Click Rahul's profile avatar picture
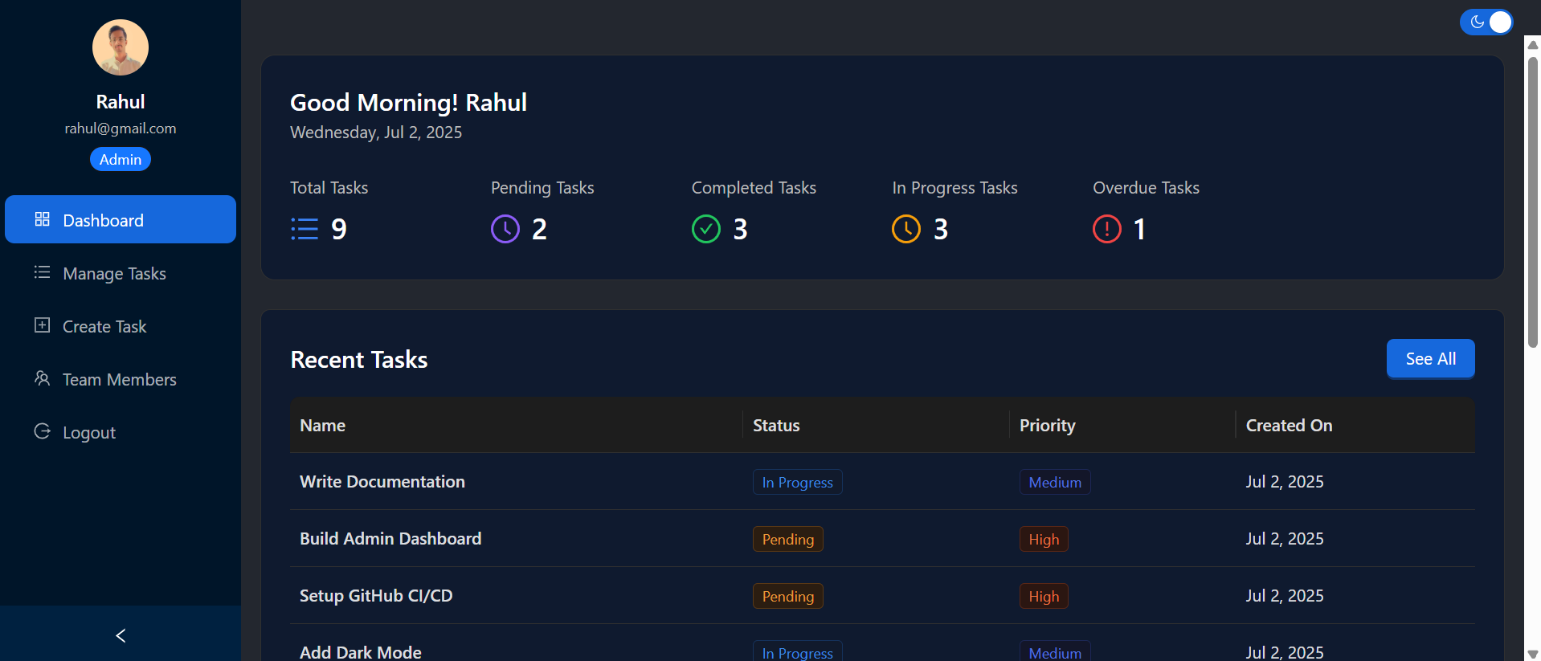This screenshot has width=1541, height=661. [121, 47]
